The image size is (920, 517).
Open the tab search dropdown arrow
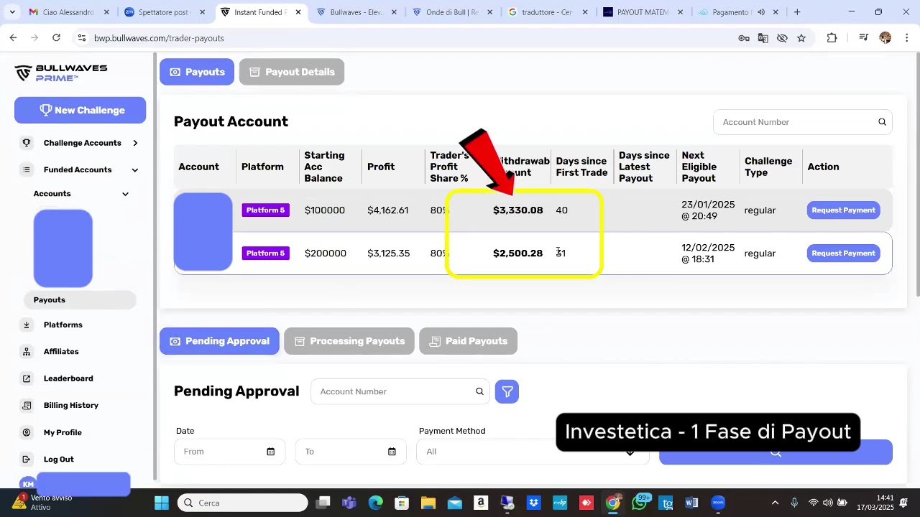click(11, 12)
